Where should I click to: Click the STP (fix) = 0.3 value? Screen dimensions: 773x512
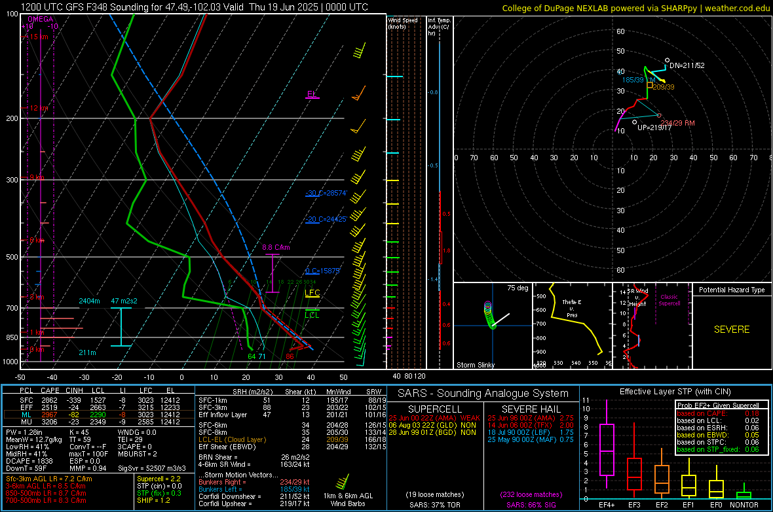click(159, 493)
